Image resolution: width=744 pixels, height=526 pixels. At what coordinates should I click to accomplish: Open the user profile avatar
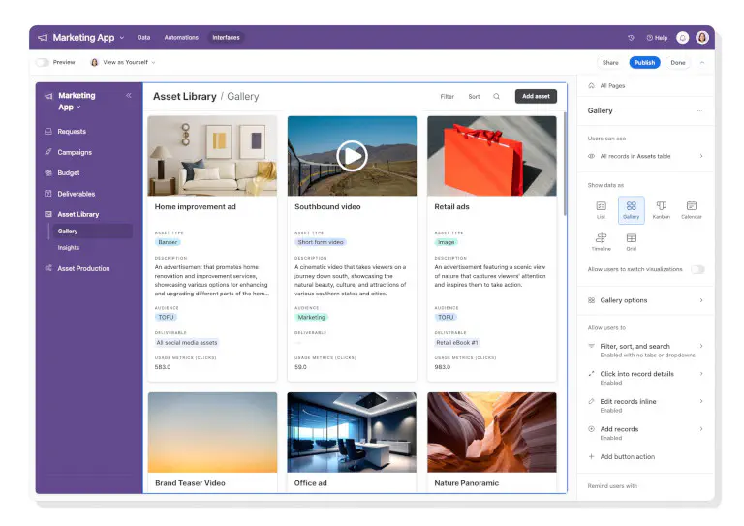point(702,38)
